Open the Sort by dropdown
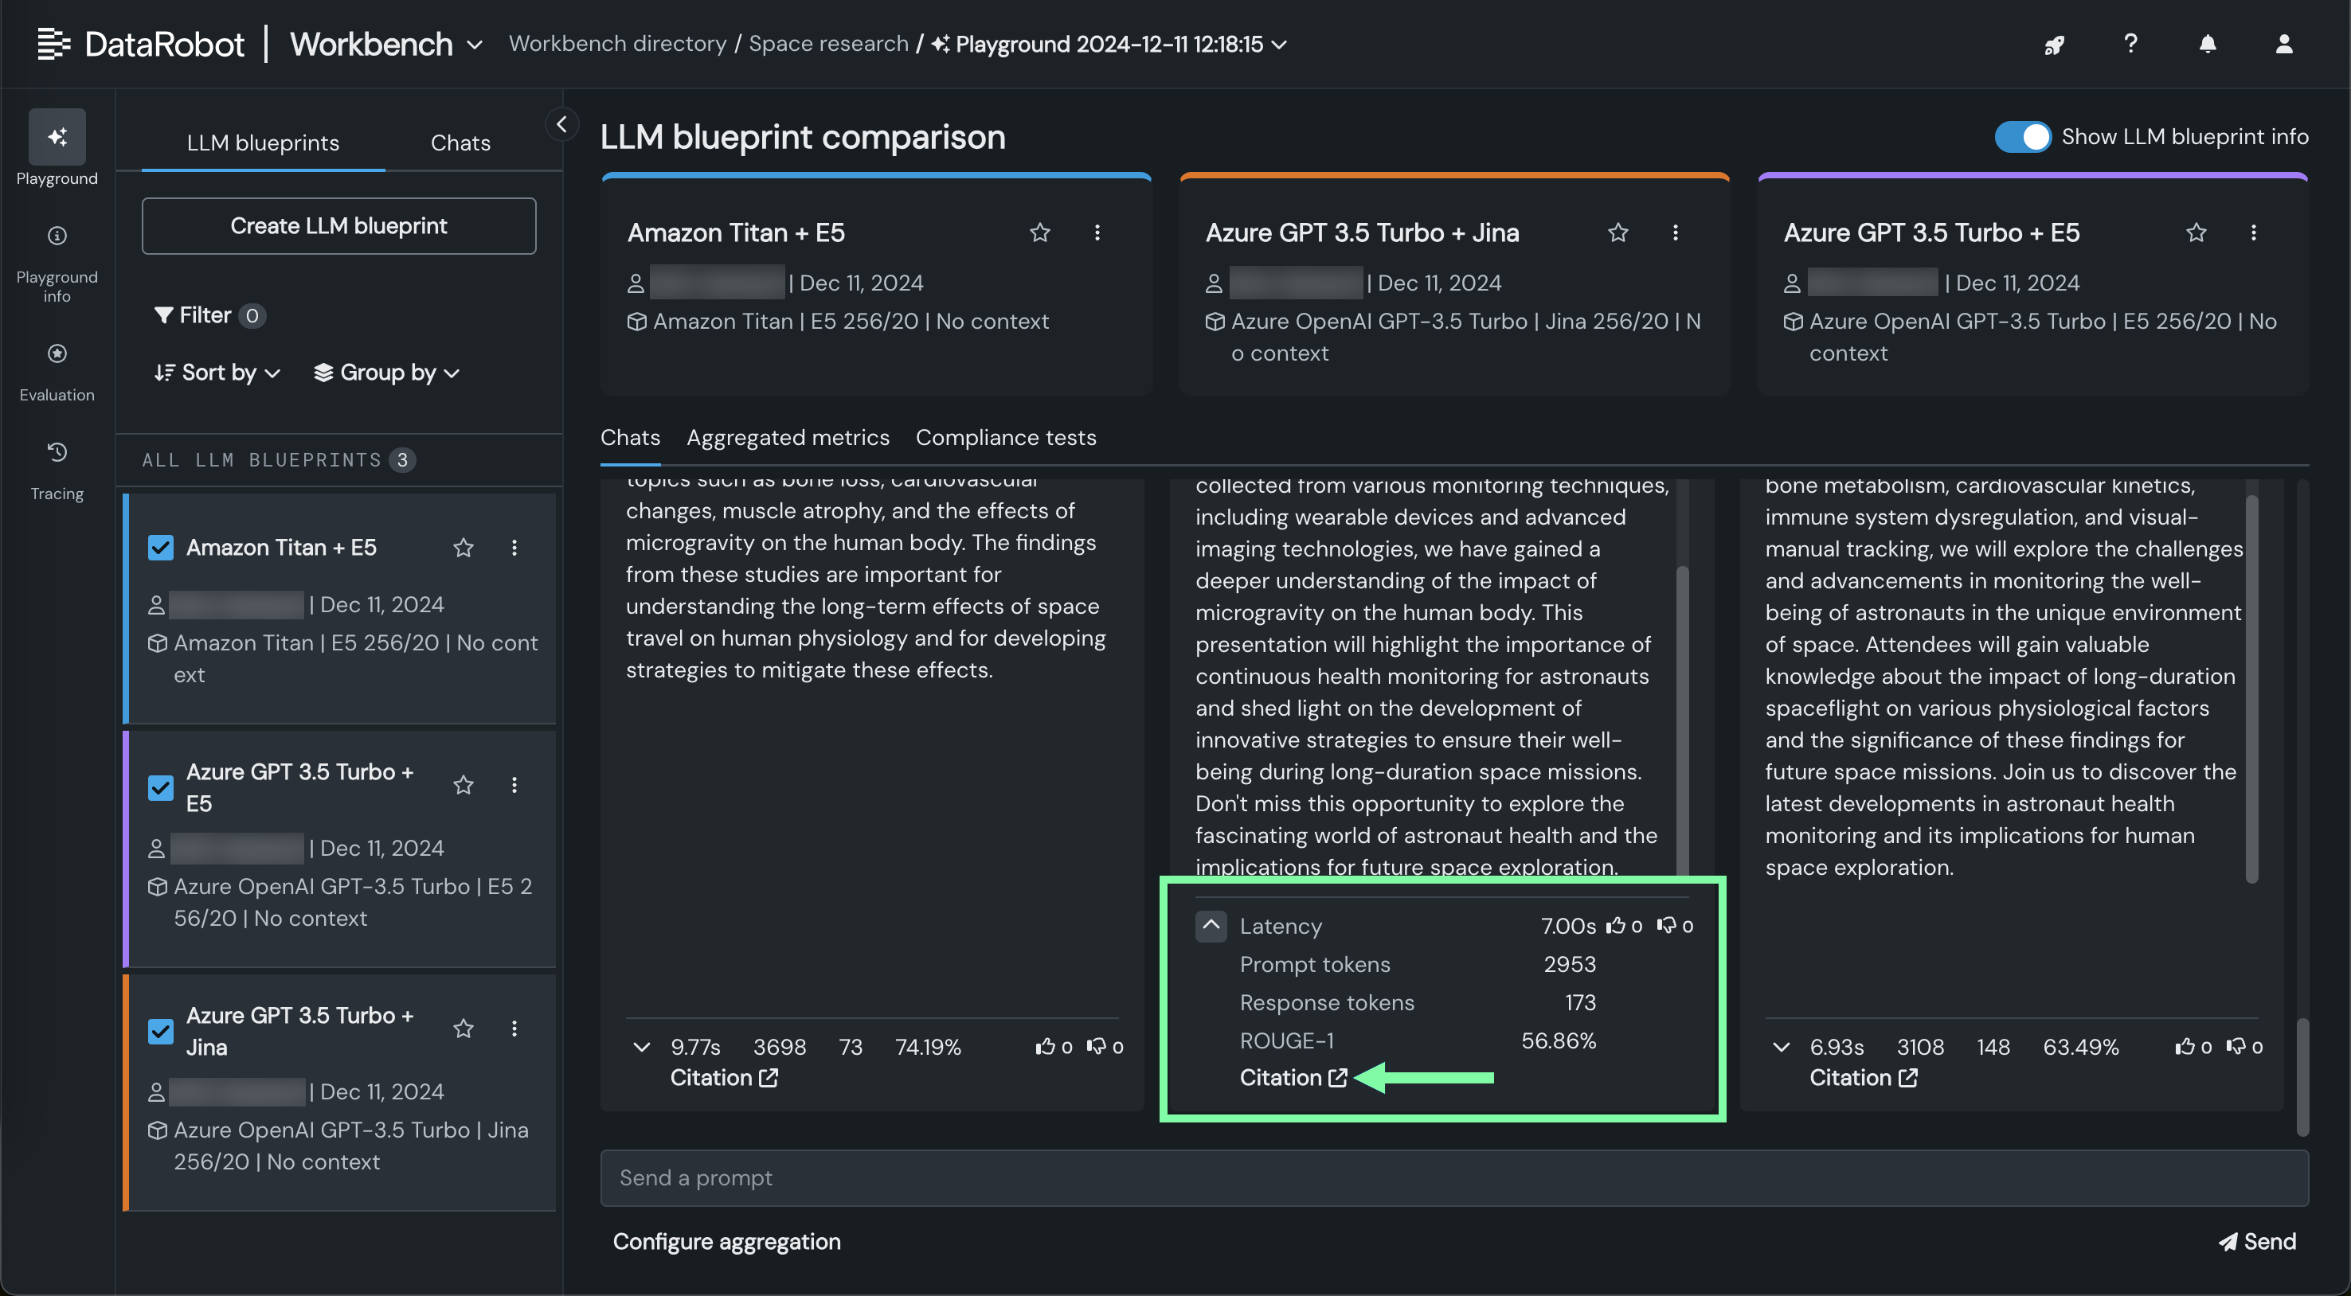The width and height of the screenshot is (2351, 1296). click(x=217, y=372)
